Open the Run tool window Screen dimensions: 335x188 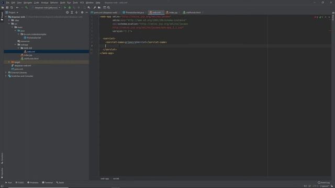(8, 183)
